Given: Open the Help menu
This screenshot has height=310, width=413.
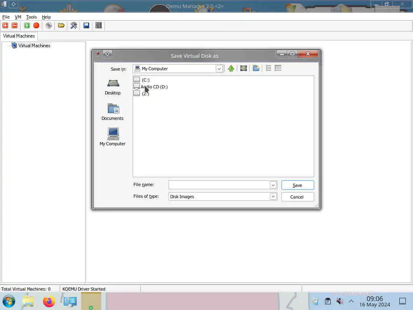Looking at the screenshot, I should (46, 17).
